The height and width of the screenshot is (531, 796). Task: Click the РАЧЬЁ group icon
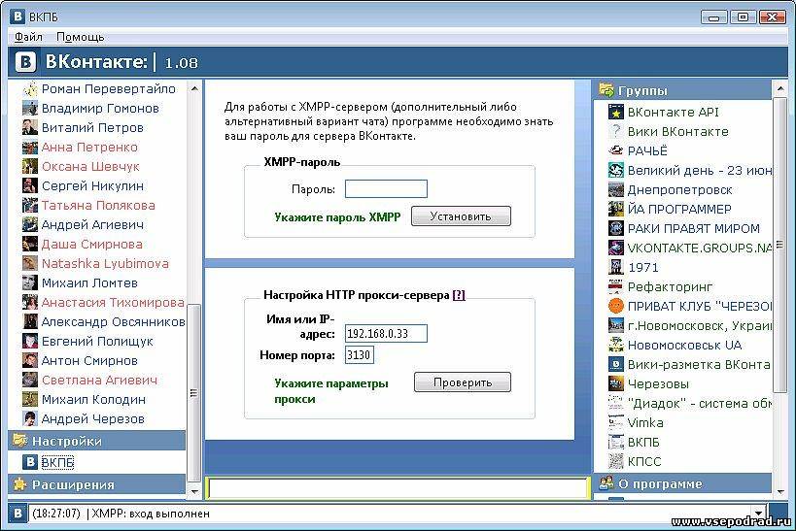click(616, 150)
